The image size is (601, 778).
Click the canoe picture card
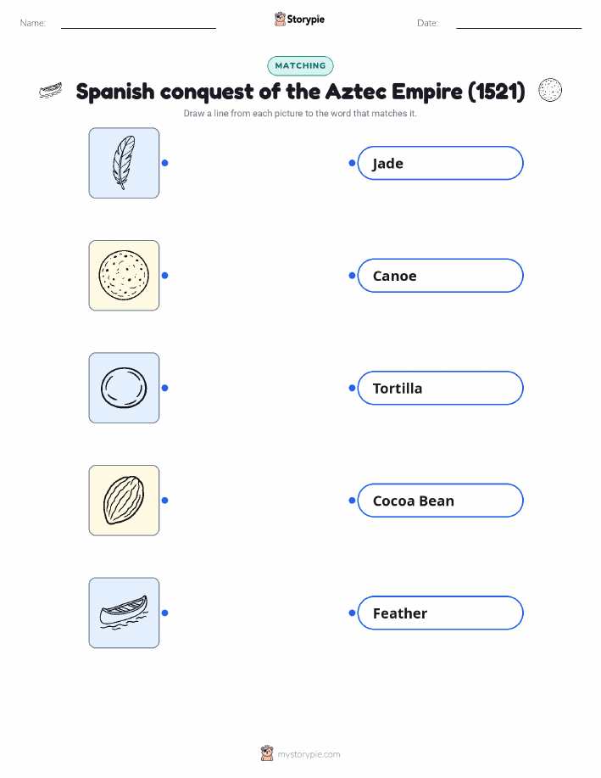click(124, 613)
